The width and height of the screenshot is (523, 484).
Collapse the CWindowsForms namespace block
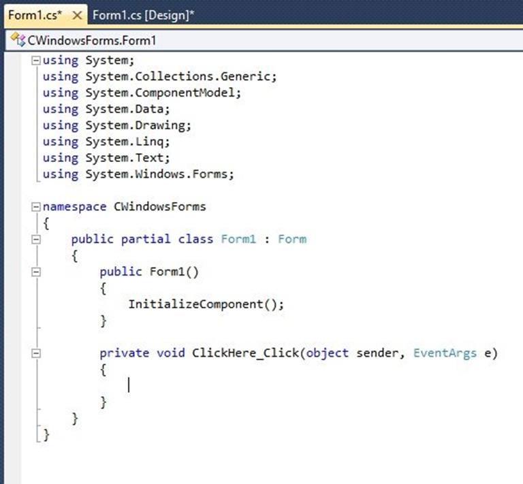35,206
